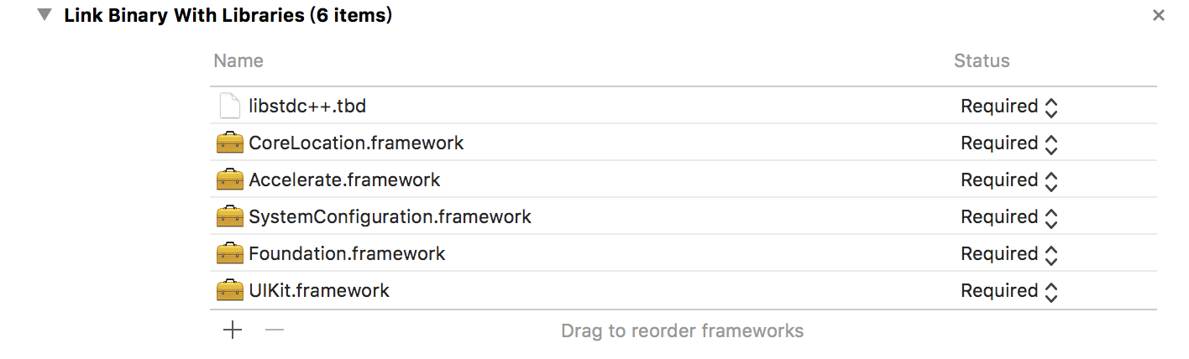The image size is (1189, 359).
Task: Open the status dropdown for CoreLocation.framework
Action: point(1009,143)
